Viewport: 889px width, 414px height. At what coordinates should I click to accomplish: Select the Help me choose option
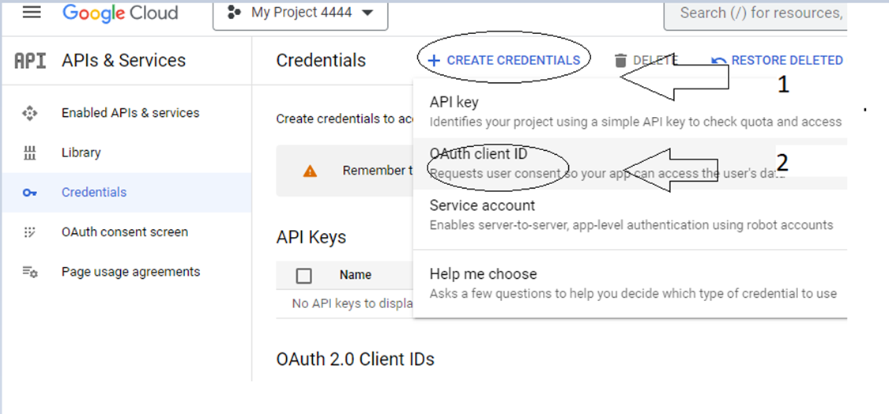[630, 283]
